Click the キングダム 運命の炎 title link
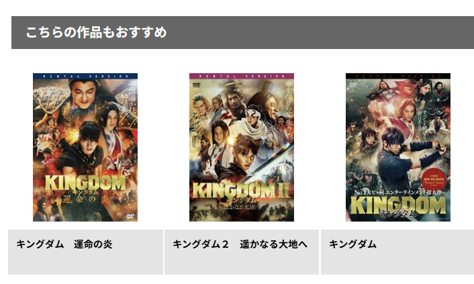This screenshot has height=284, width=474. [x=64, y=244]
